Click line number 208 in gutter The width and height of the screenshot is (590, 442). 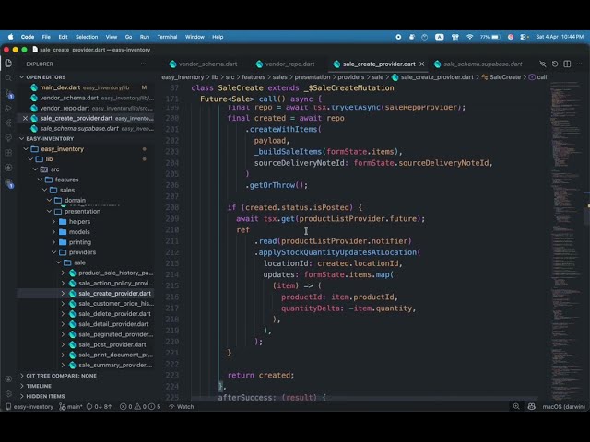tap(172, 207)
